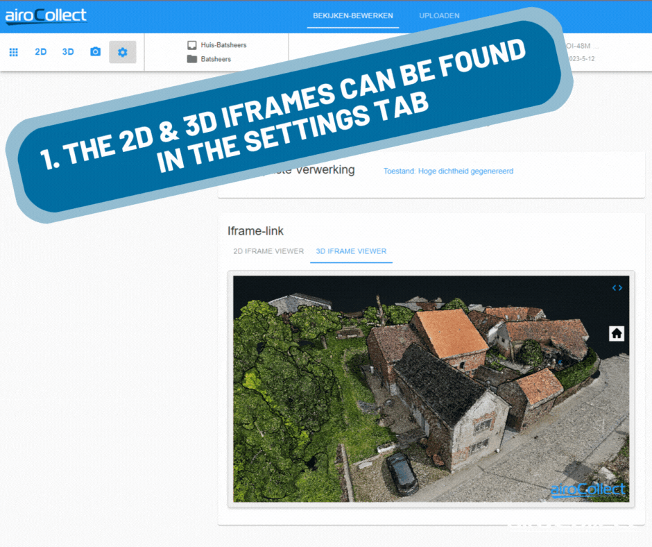Go to the Uploaden tab
This screenshot has width=652, height=547.
coord(439,15)
